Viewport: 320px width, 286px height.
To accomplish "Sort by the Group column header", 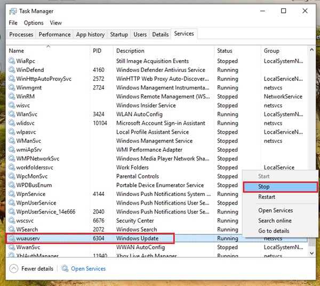I will [x=284, y=51].
